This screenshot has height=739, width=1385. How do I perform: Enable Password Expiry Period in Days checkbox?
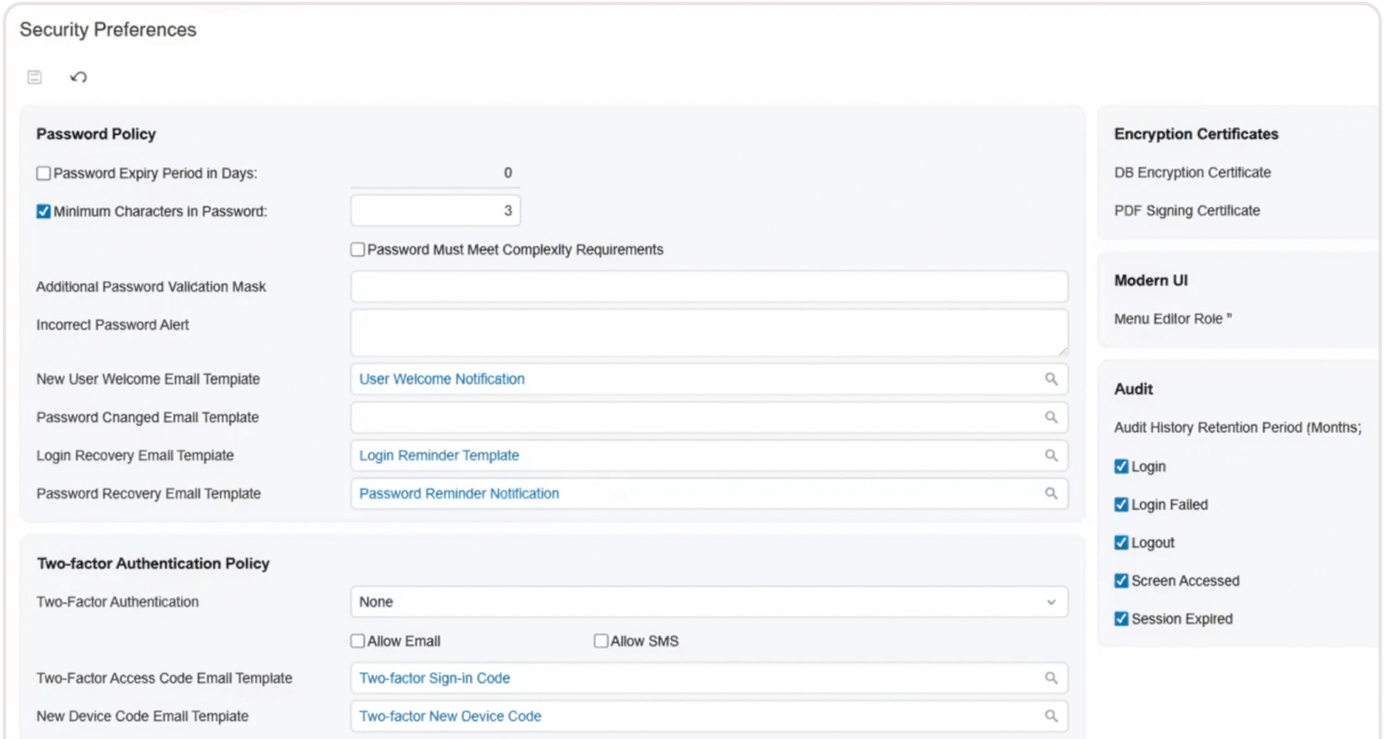click(x=43, y=173)
